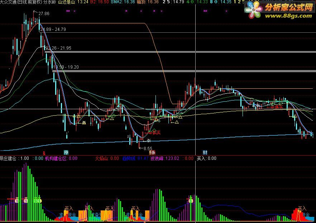Click the 趋势线 81.47 label
The width and height of the screenshot is (316, 223).
135,158
